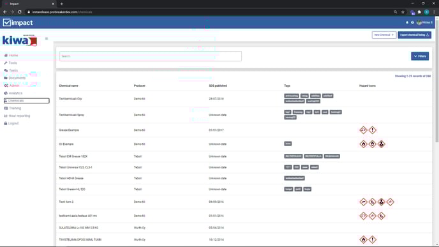Open Teboil EM Grease 102X row
The width and height of the screenshot is (439, 247).
244,156
